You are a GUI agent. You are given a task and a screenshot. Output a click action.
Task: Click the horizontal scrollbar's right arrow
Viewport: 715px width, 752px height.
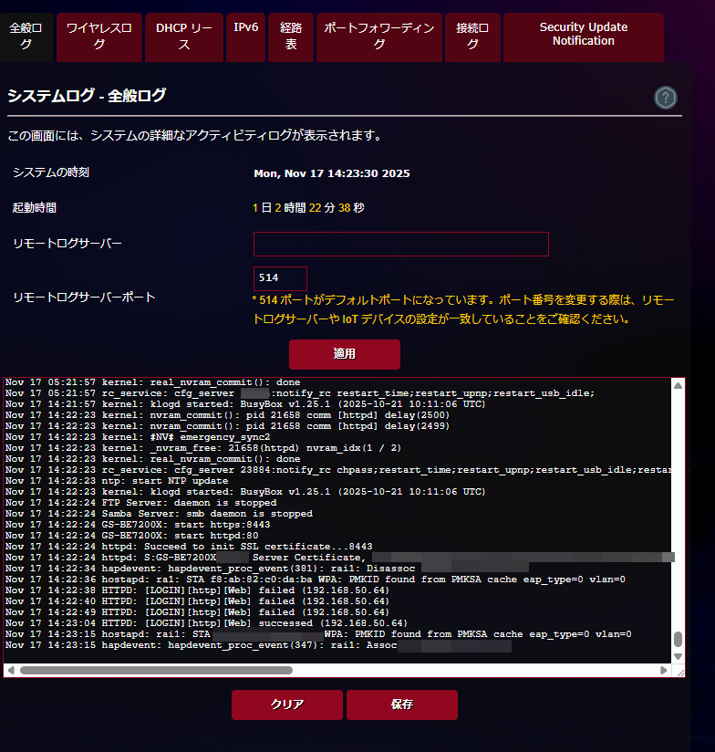point(663,670)
